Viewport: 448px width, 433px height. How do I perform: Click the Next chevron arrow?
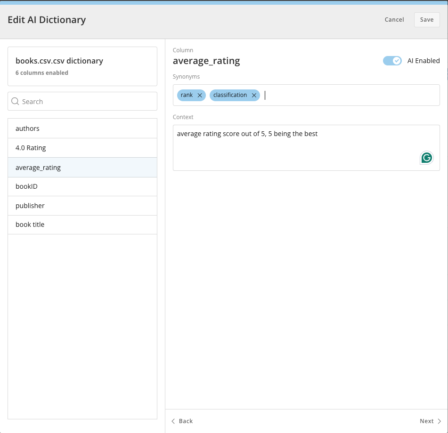coord(440,421)
